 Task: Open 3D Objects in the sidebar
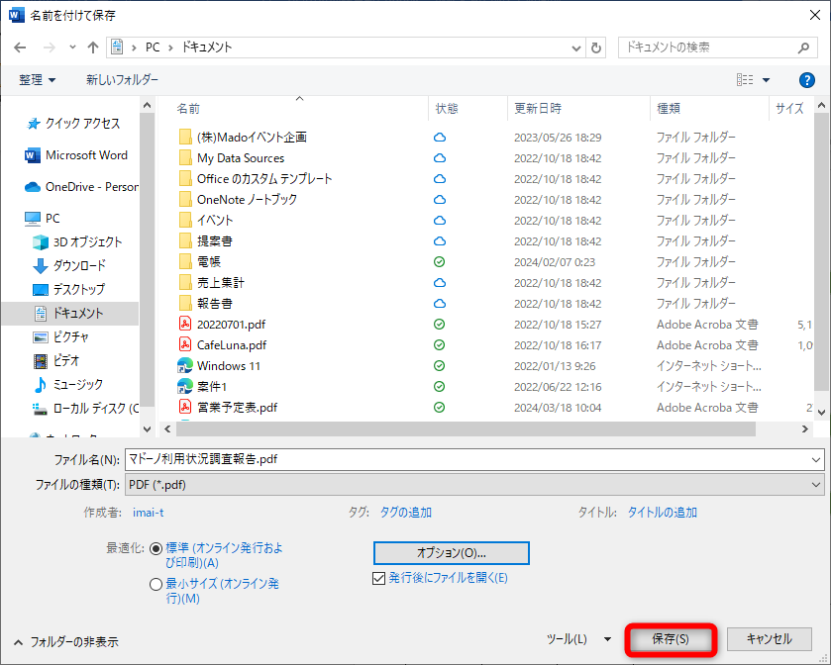click(x=77, y=242)
